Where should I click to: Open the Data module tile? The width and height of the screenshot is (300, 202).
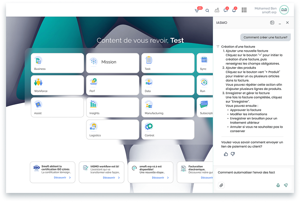coord(168,85)
